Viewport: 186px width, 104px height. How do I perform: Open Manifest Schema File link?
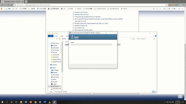81,26
